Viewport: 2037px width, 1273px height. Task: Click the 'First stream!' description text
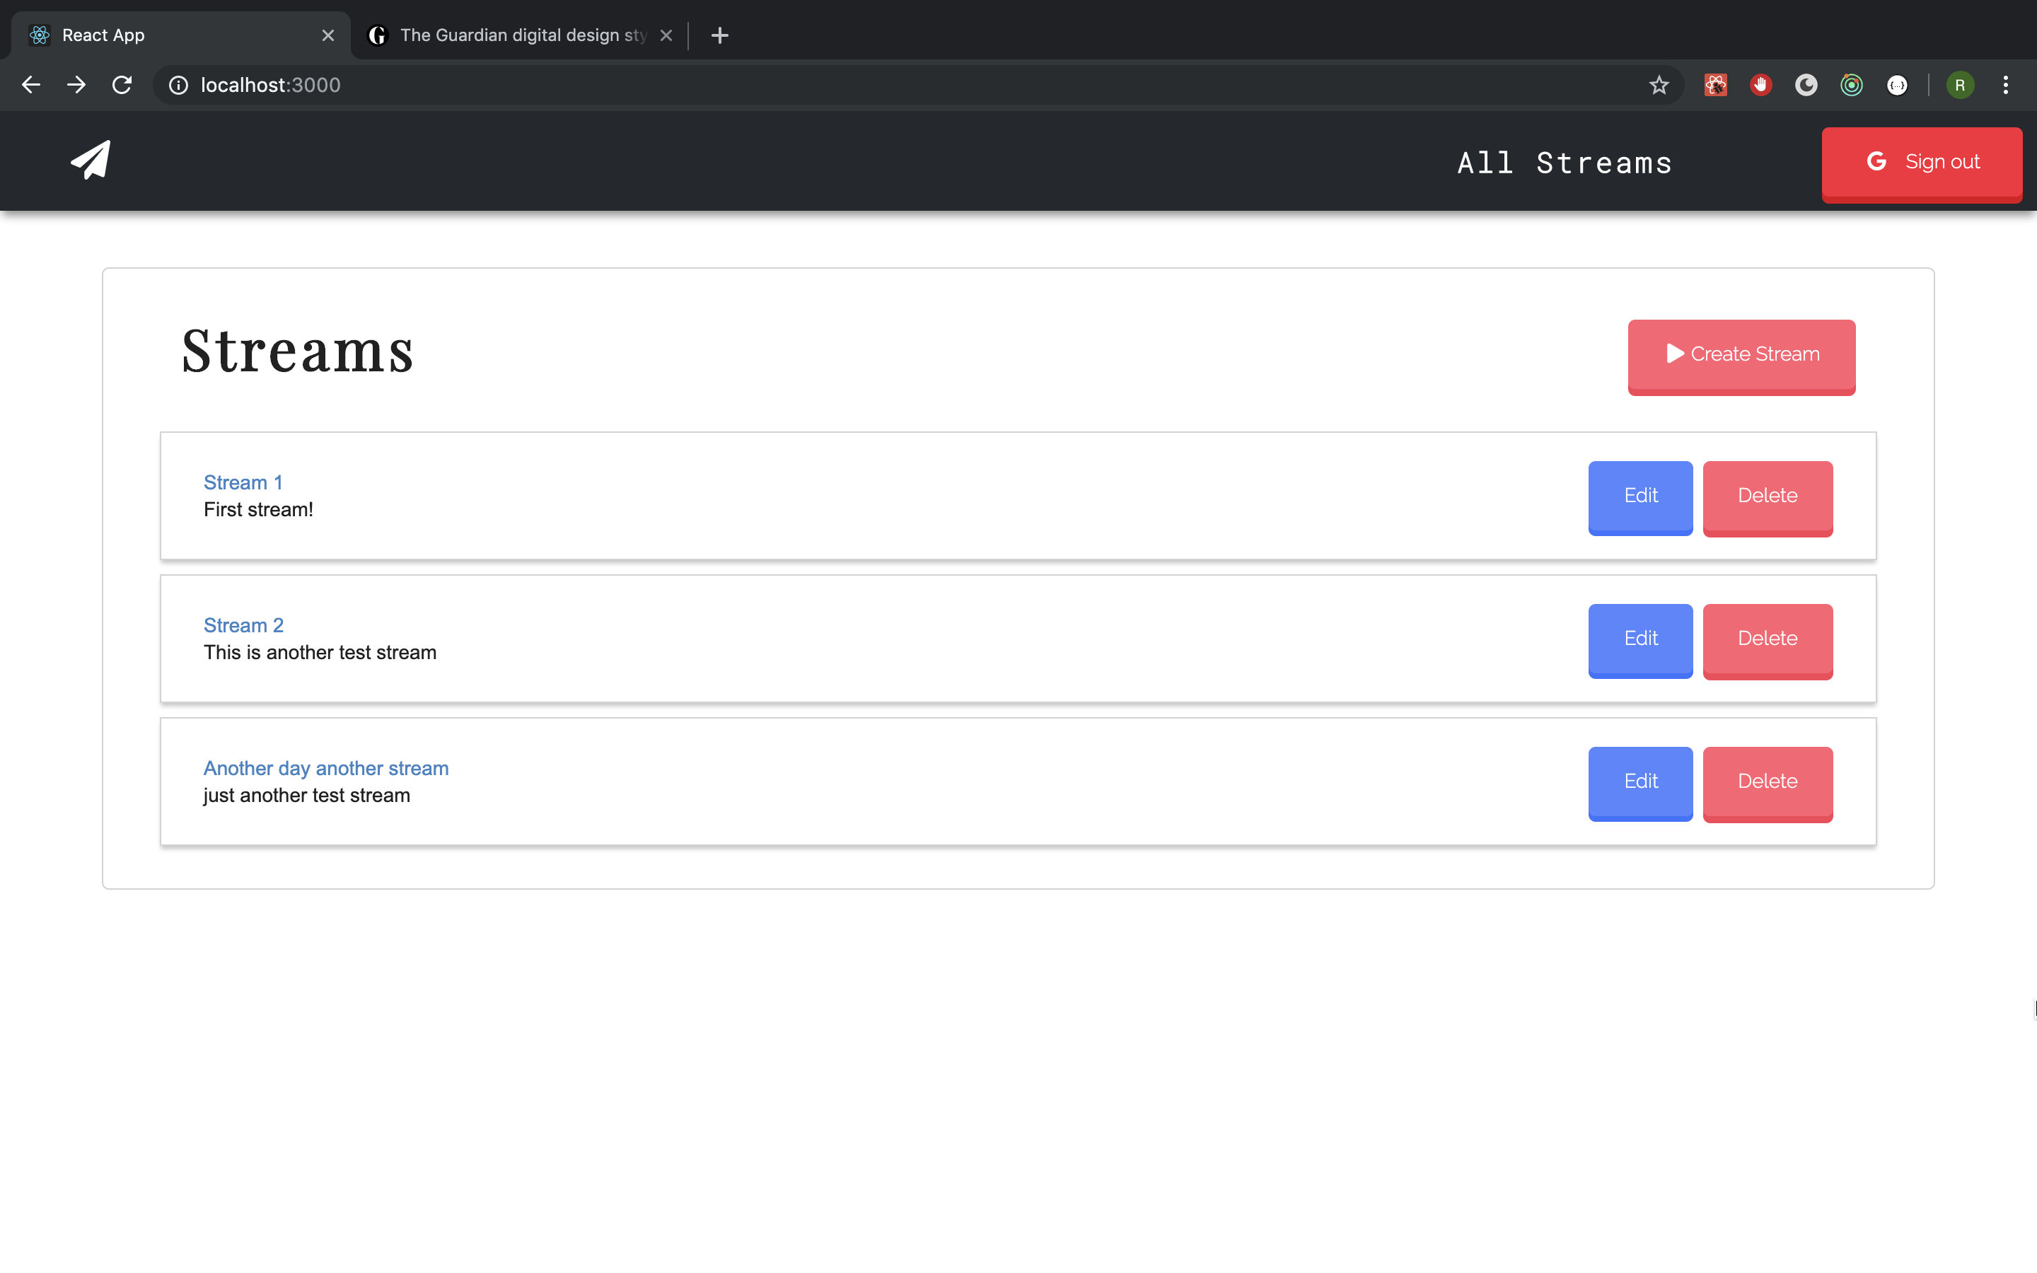(x=258, y=509)
